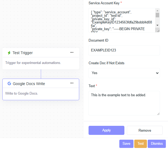Image resolution: width=168 pixels, height=149 pixels.
Task: Expand the Create Doc if Not Exists dropdown
Action: (x=124, y=73)
